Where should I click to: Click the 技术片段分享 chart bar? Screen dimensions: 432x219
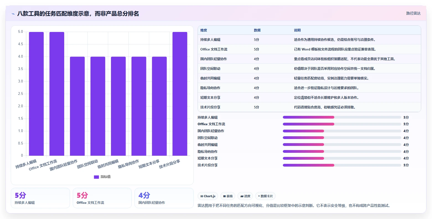point(180,94)
